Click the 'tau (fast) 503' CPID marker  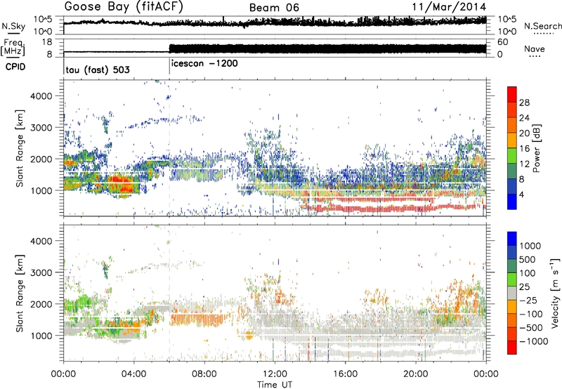point(98,70)
